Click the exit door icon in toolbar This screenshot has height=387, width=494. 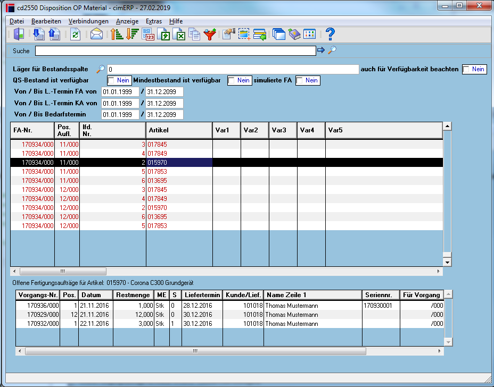click(19, 34)
